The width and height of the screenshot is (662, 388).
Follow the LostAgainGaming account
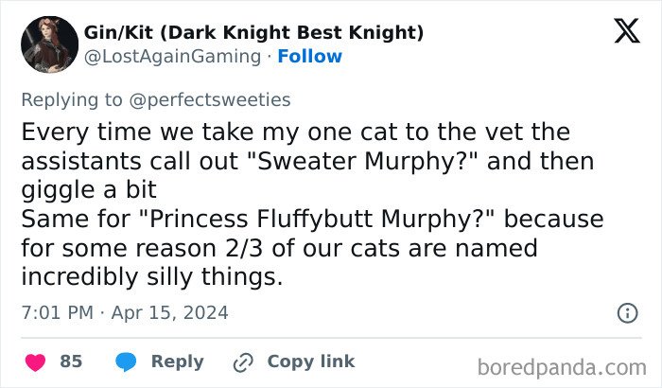coord(308,57)
